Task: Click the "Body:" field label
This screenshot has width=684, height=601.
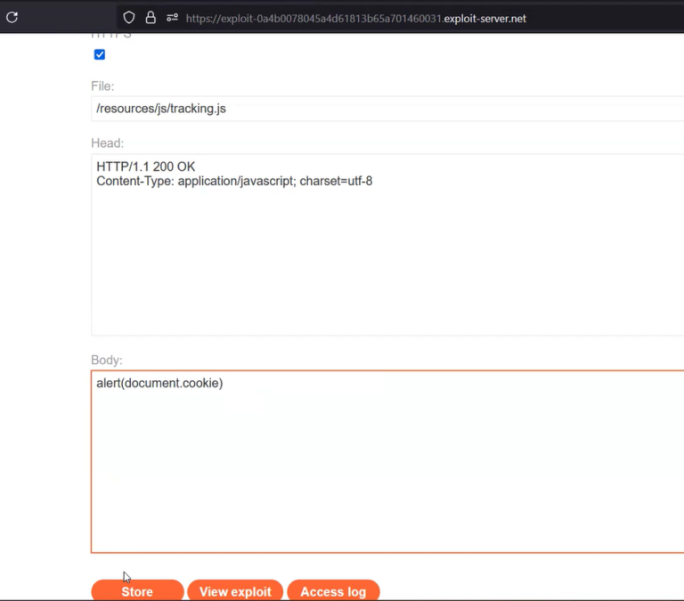Action: coord(107,361)
